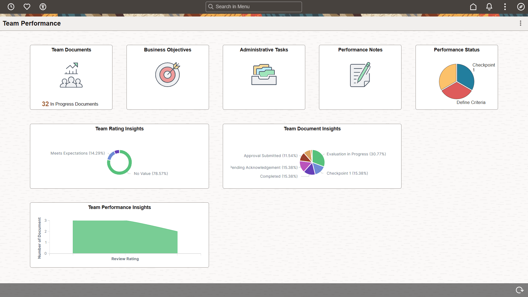The image size is (528, 297).
Task: Open notifications via the bell icon
Action: click(489, 7)
